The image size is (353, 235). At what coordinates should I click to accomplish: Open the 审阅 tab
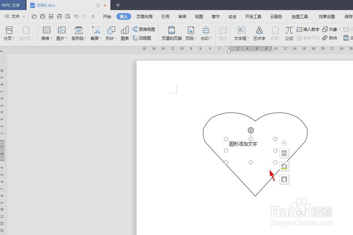coord(182,17)
